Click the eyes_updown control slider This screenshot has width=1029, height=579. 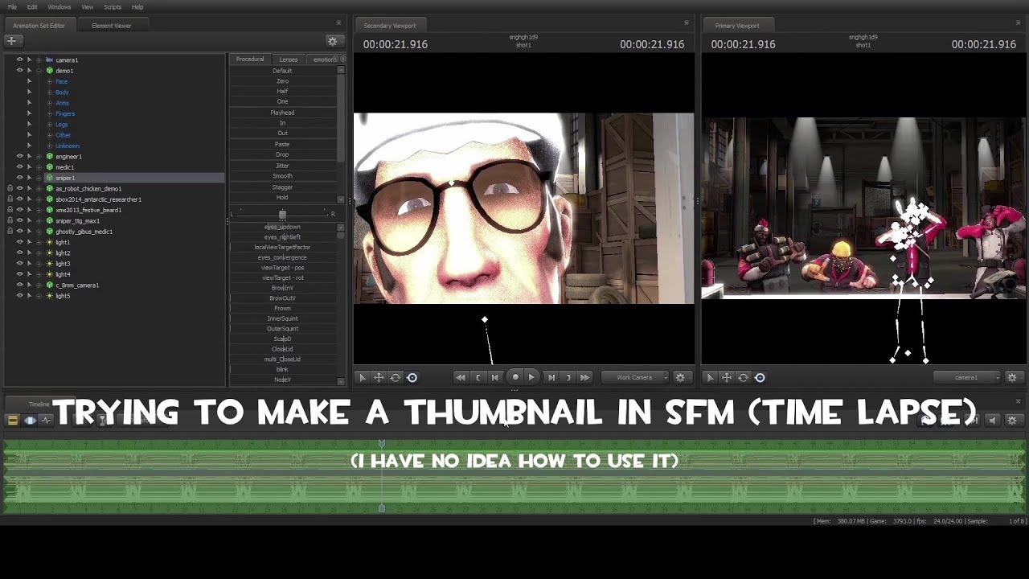[x=282, y=227]
